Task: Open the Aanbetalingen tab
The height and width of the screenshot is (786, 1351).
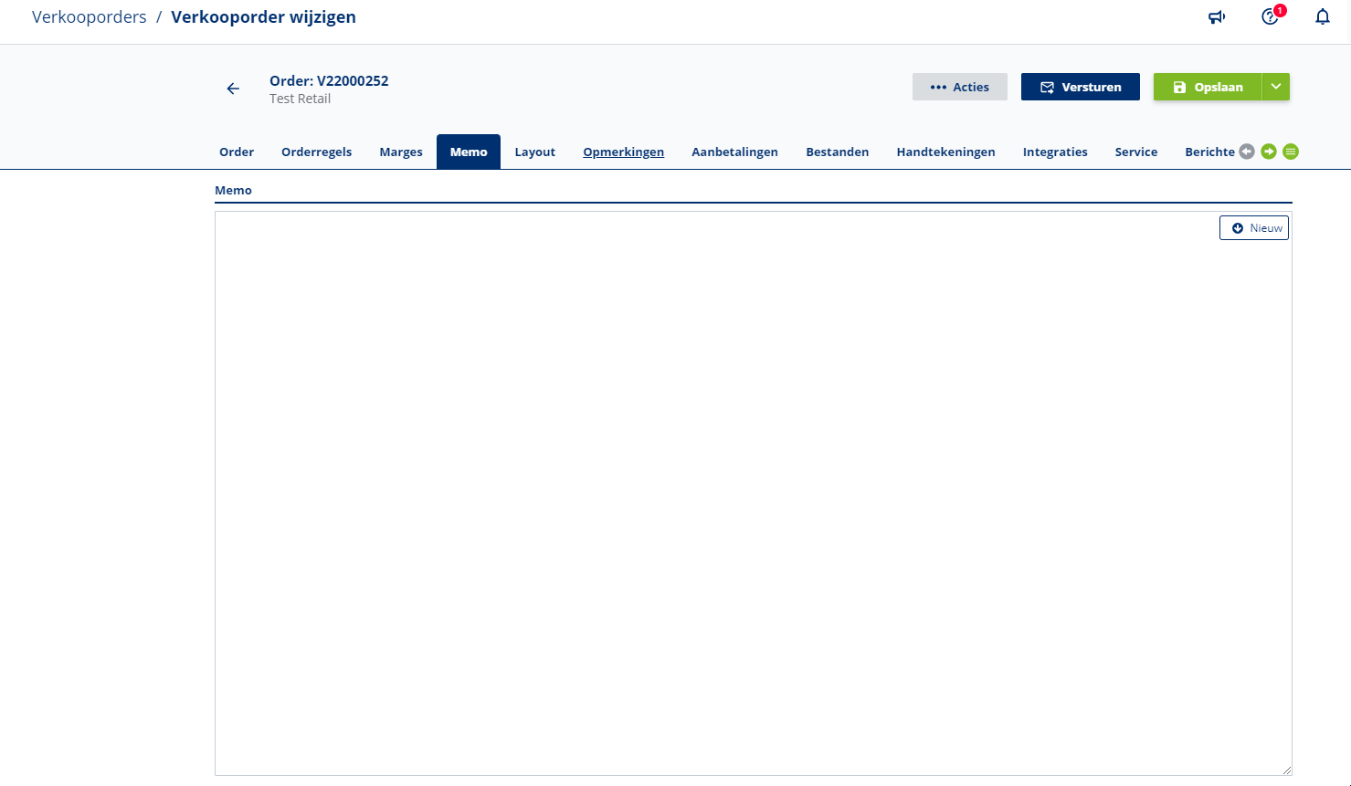Action: coord(734,152)
